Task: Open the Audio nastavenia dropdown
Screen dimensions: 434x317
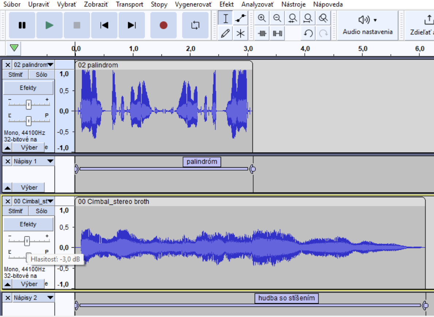Action: point(368,25)
